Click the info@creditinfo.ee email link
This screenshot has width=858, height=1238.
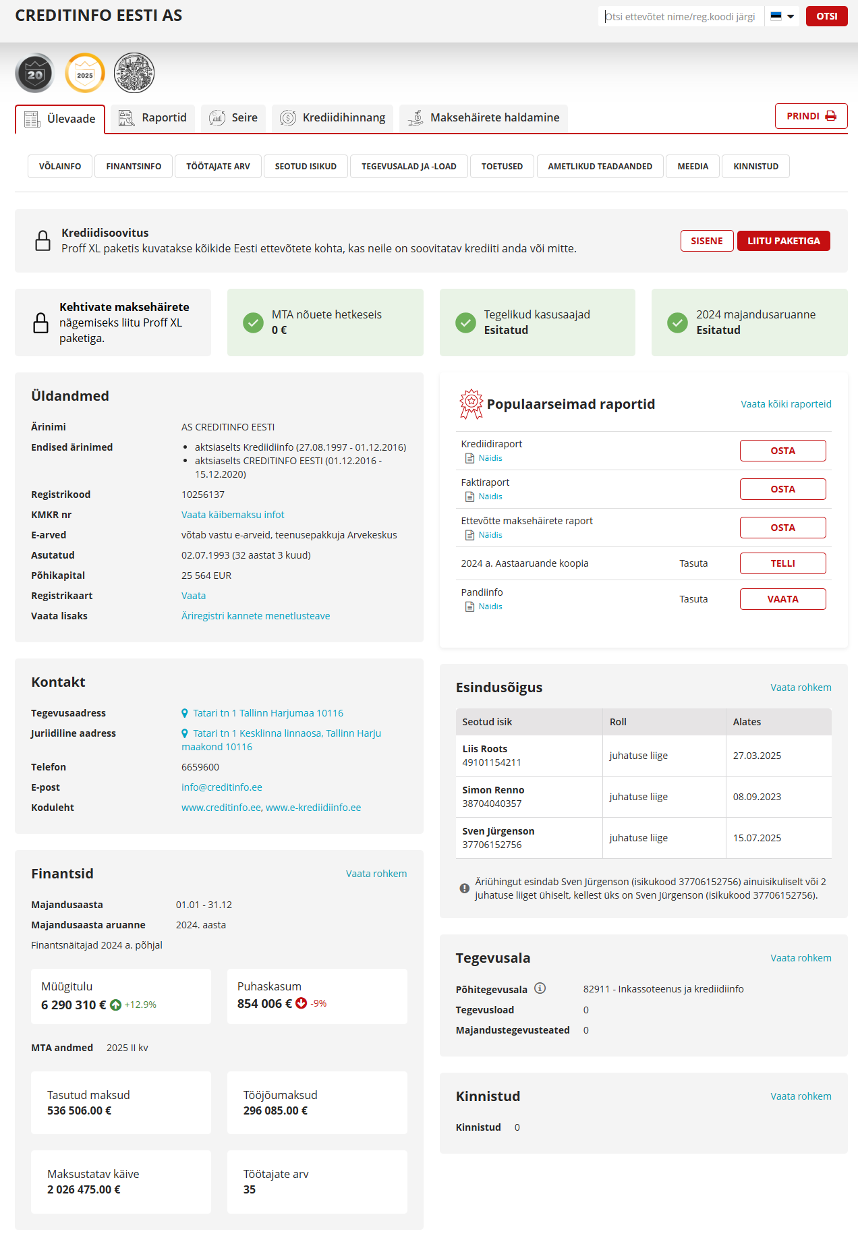(x=222, y=787)
